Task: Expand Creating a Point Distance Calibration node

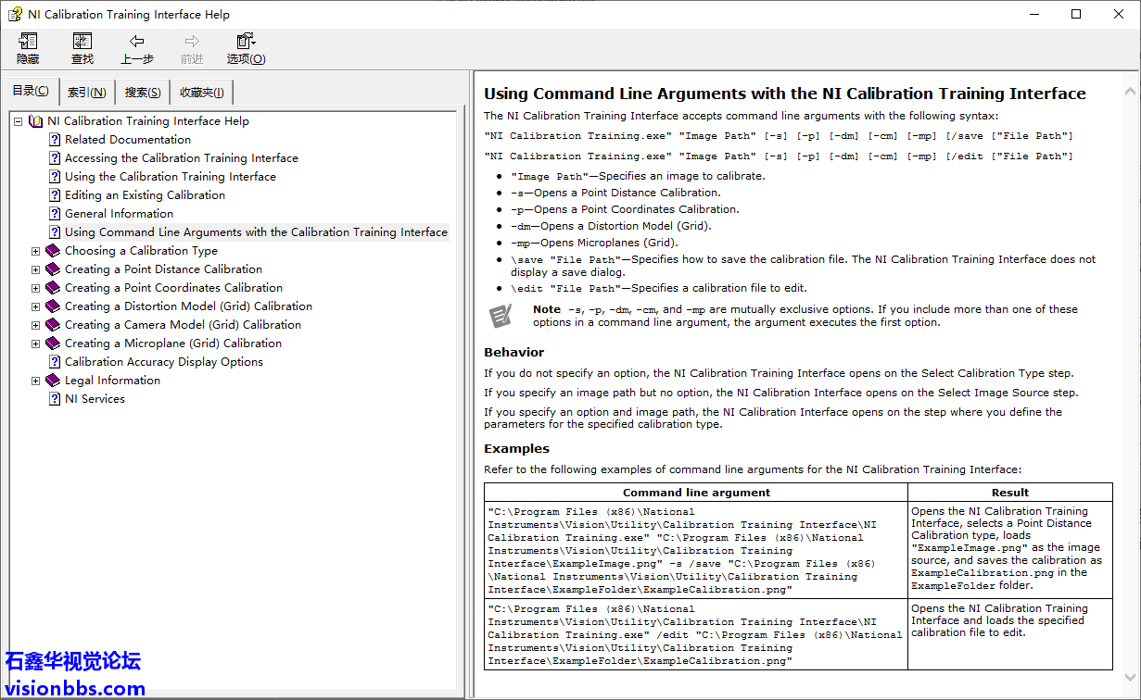Action: [36, 269]
